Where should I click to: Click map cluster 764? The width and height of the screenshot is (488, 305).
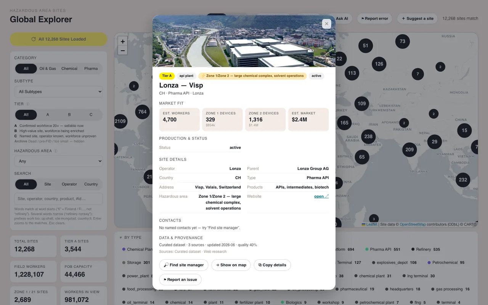(142, 112)
